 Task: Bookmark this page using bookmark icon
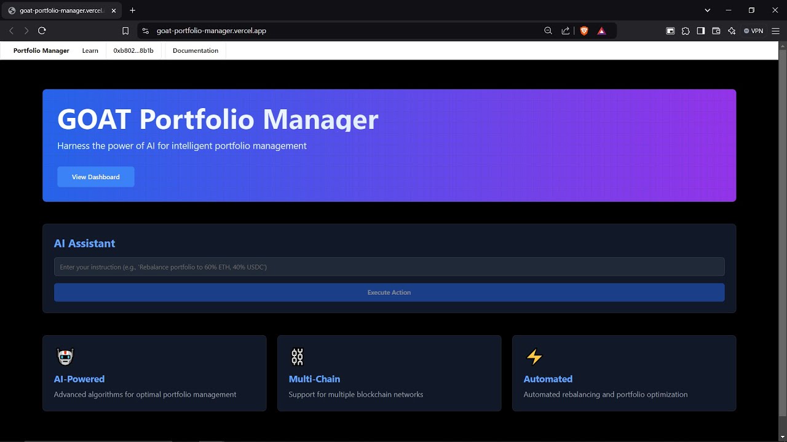tap(125, 31)
